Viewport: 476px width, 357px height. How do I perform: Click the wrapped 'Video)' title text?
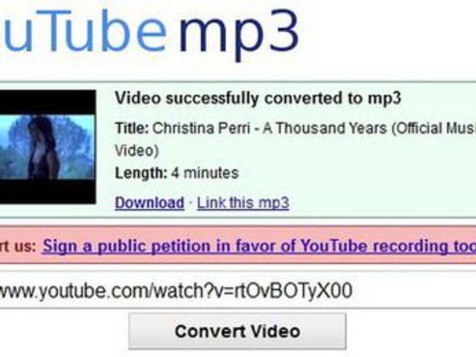tap(137, 151)
